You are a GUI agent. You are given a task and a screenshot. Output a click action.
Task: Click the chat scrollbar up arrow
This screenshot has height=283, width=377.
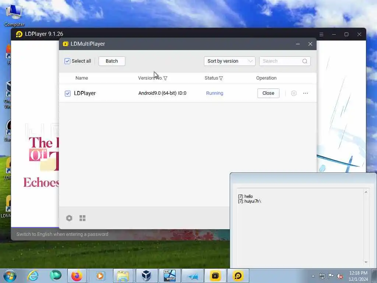tap(366, 192)
